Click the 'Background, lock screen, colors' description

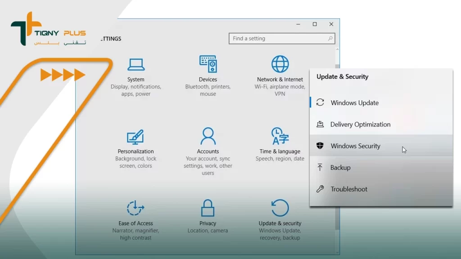[x=136, y=162]
